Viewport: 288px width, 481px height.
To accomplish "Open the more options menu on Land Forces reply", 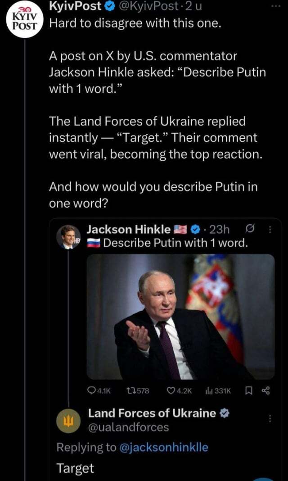I will (x=270, y=418).
